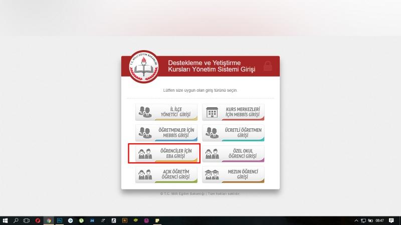This screenshot has width=401, height=225.
Task: Open Açık Öğretim Öğrenci Girişi
Action: [x=166, y=174]
